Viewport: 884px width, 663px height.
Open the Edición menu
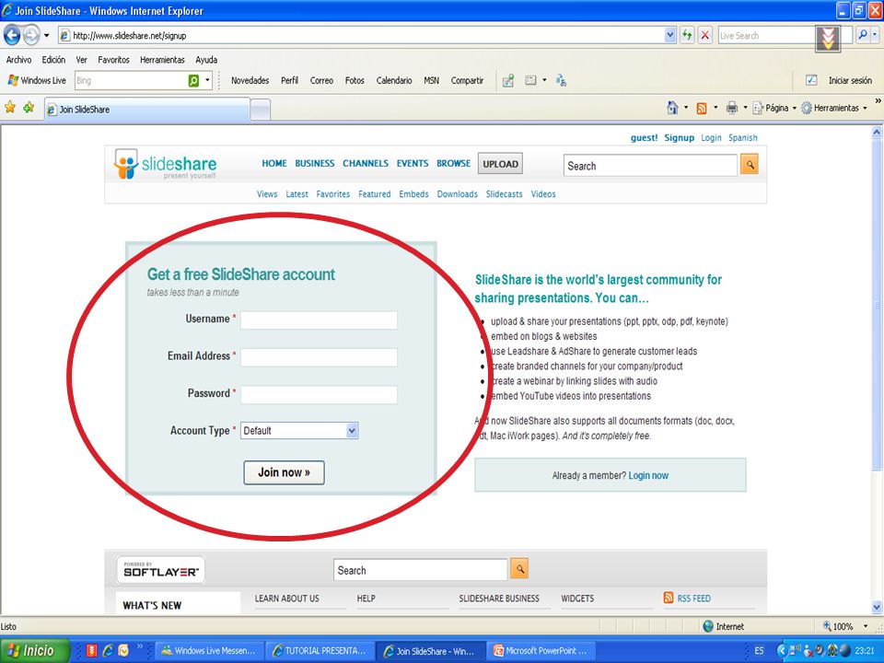tap(53, 60)
